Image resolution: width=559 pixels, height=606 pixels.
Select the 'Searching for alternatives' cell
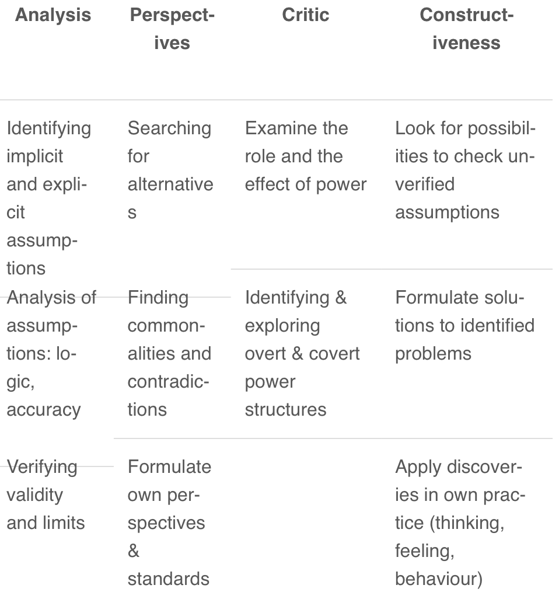[x=170, y=170]
